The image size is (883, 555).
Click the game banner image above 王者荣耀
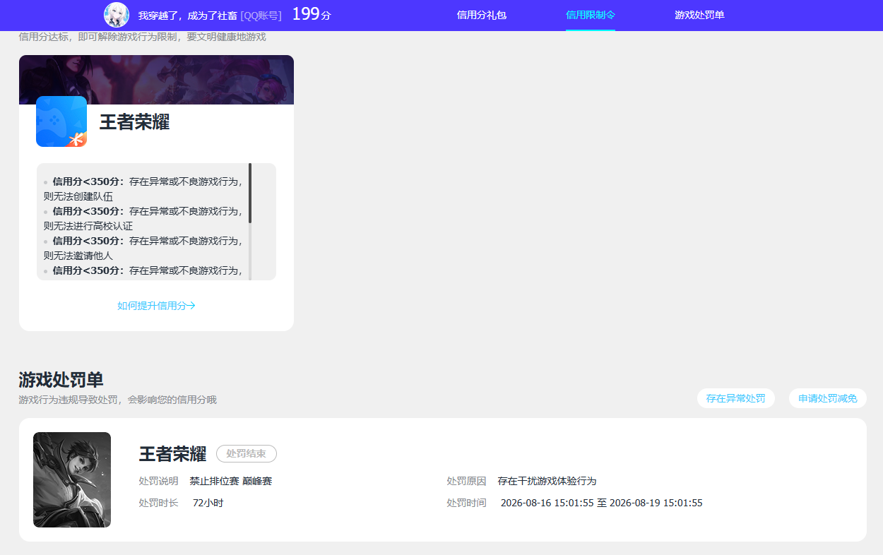tap(156, 80)
